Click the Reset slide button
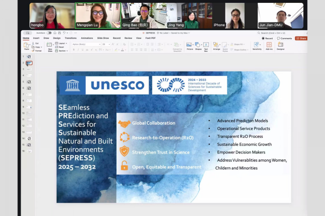Image resolution: width=325 pixels, height=216 pixels. (x=60, y=47)
